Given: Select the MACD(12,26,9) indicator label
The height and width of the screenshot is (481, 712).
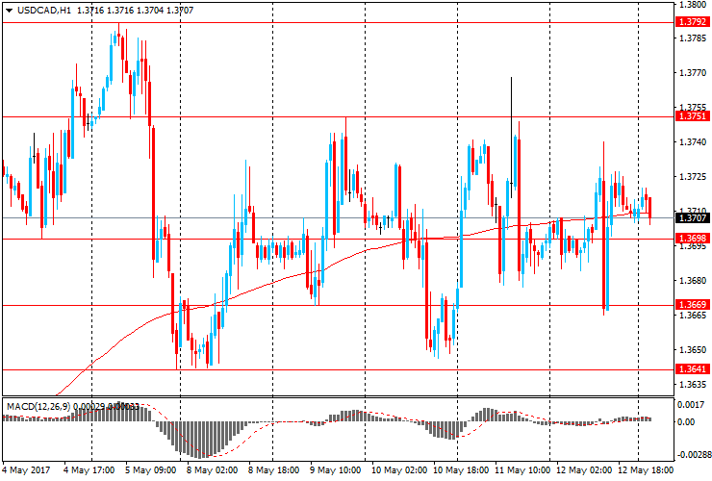Looking at the screenshot, I should point(38,406).
